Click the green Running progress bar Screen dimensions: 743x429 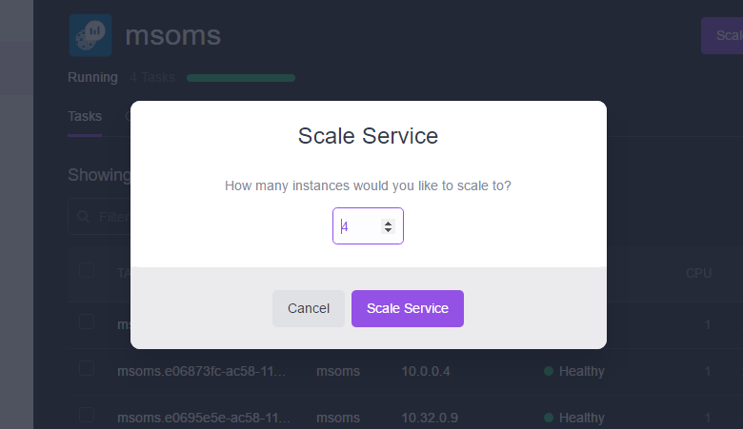pos(241,78)
